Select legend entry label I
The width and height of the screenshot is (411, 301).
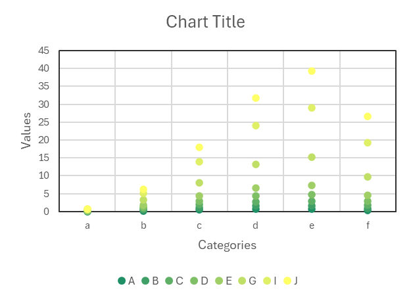coord(276,281)
